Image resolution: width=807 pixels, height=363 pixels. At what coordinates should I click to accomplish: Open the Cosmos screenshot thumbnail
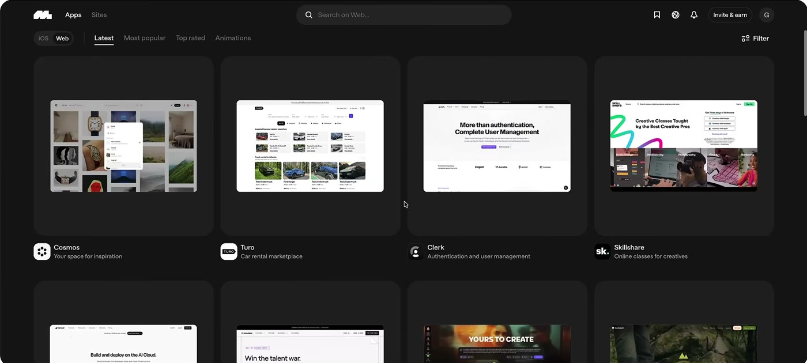coord(123,146)
